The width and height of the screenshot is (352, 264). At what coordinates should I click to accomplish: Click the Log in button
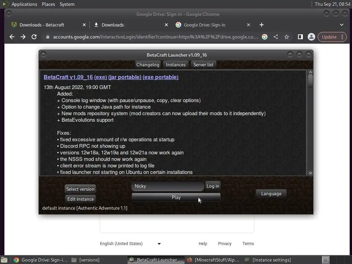pyautogui.click(x=213, y=186)
